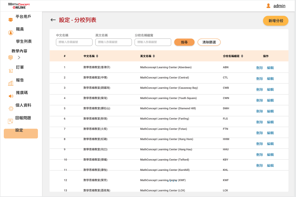Click the 教學內容 book icon
This screenshot has height=197, width=296.
10,57
